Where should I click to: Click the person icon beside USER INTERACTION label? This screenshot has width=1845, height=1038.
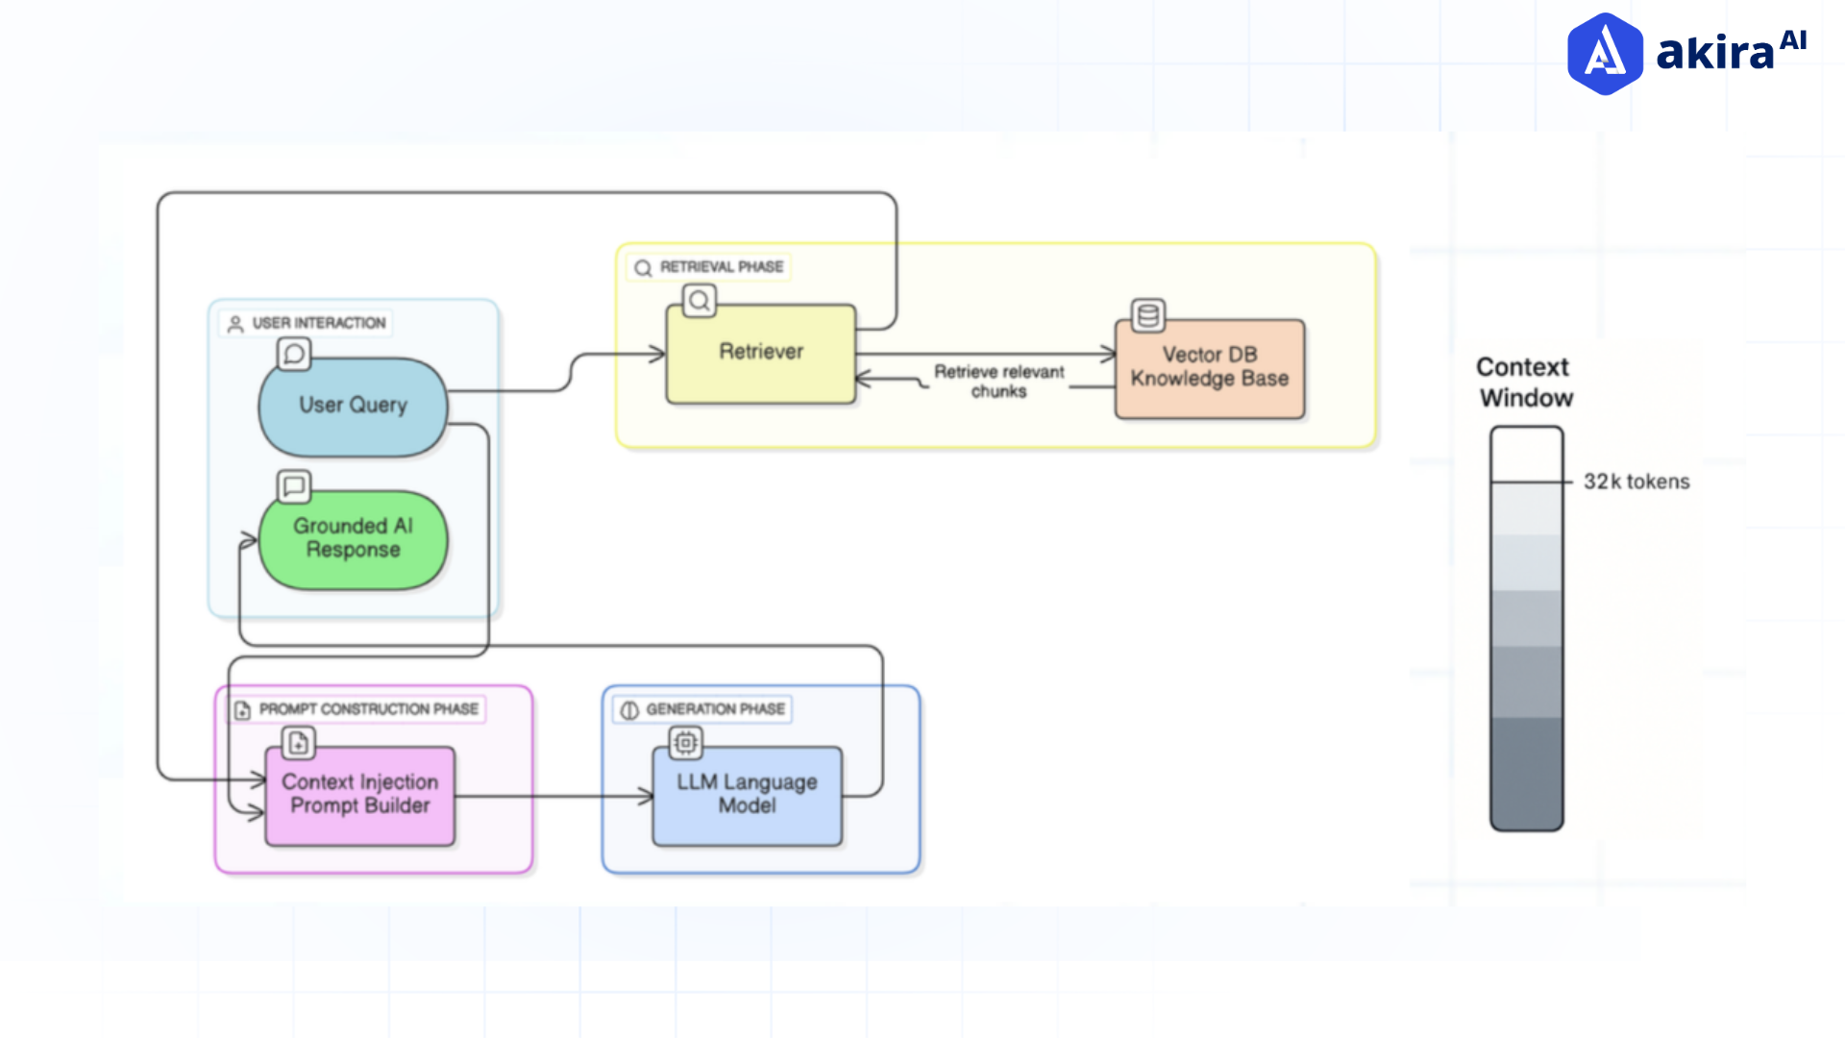pyautogui.click(x=234, y=323)
